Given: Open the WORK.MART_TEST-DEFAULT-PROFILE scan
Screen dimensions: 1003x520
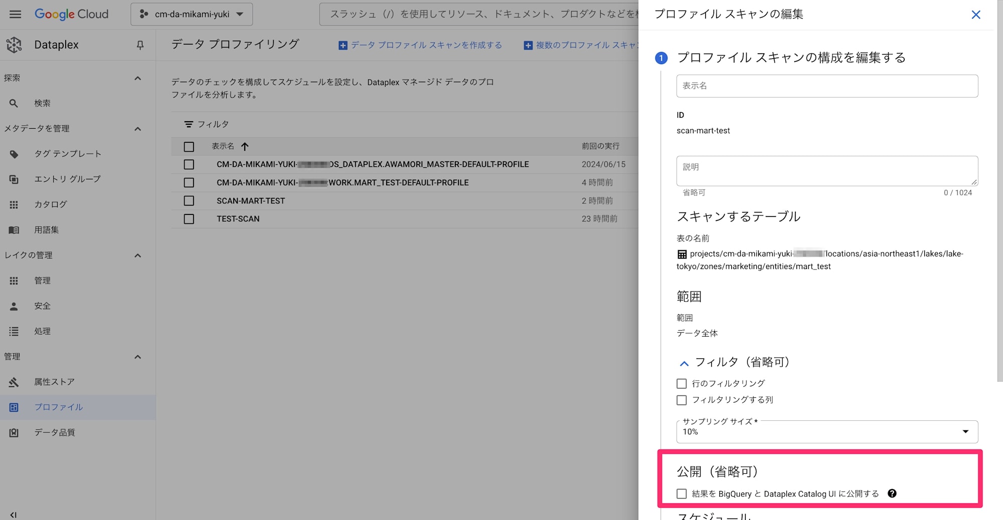Looking at the screenshot, I should tap(343, 183).
